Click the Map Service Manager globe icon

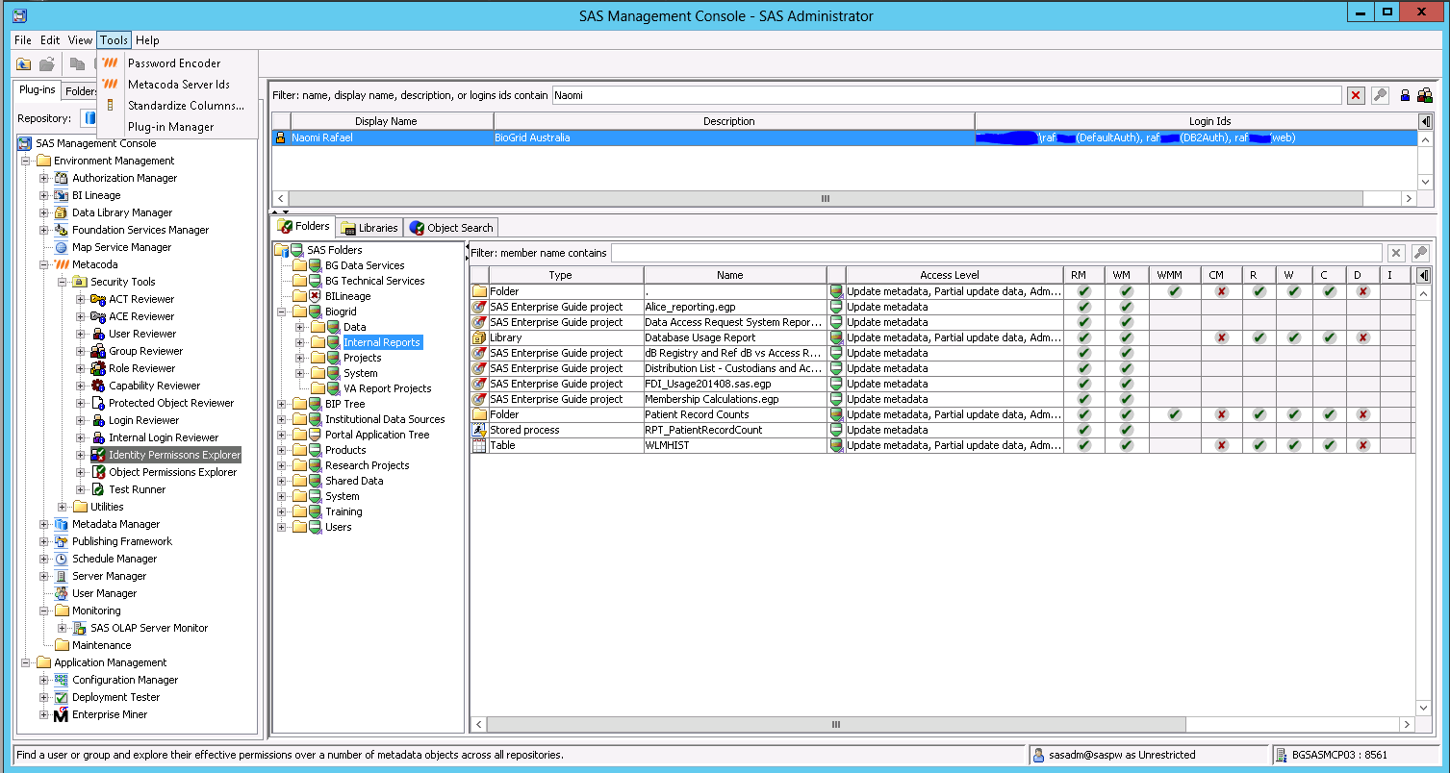pos(61,247)
